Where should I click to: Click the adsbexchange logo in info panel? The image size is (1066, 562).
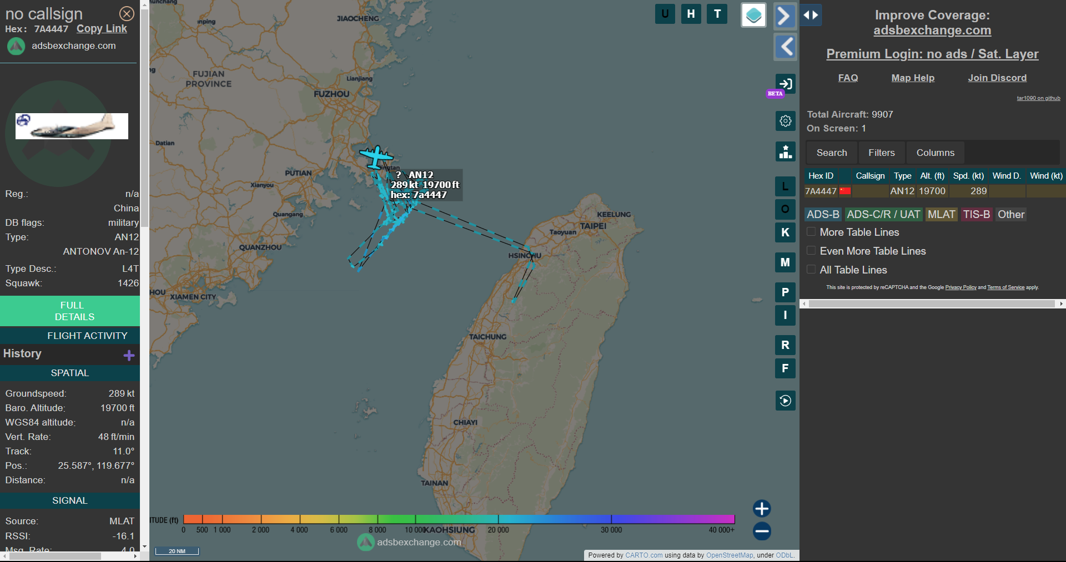click(16, 46)
